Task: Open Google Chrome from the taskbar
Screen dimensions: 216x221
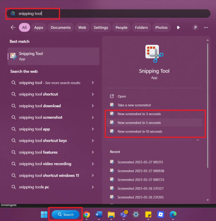Action: [x=86, y=215]
